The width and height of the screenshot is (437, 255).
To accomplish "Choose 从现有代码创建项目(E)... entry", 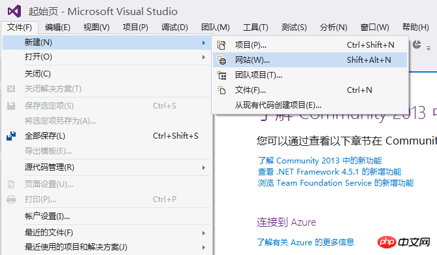I will point(310,105).
